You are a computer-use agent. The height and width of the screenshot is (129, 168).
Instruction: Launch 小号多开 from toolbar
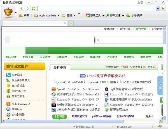coord(134,16)
